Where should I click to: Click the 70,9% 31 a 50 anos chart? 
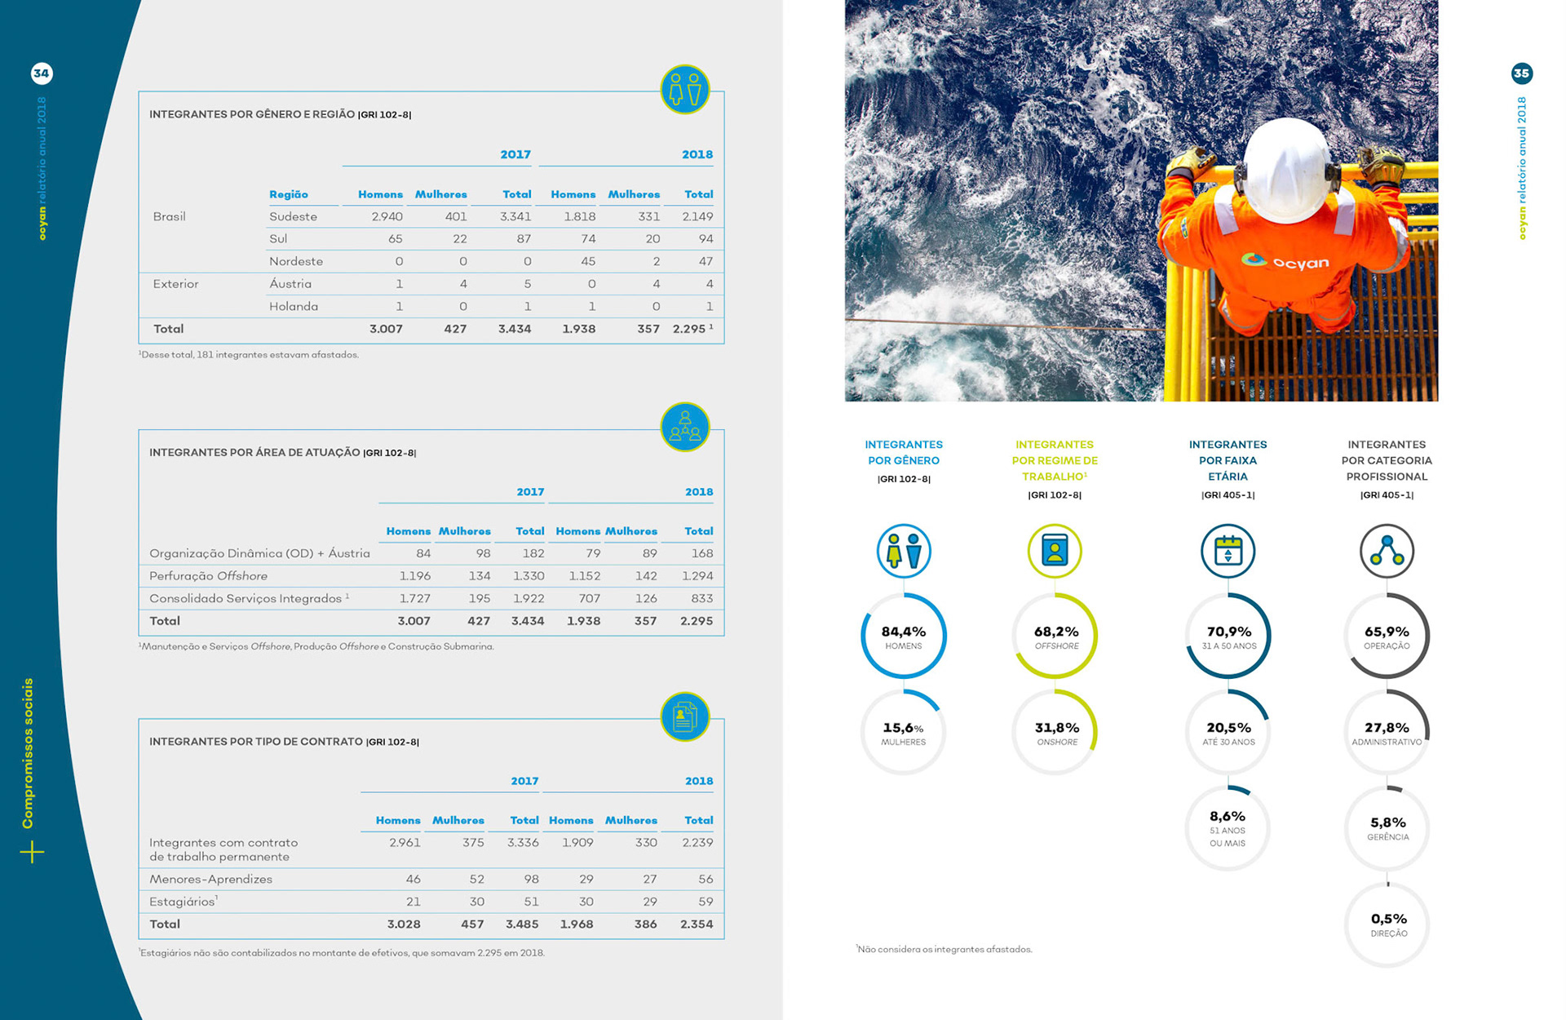[1228, 636]
